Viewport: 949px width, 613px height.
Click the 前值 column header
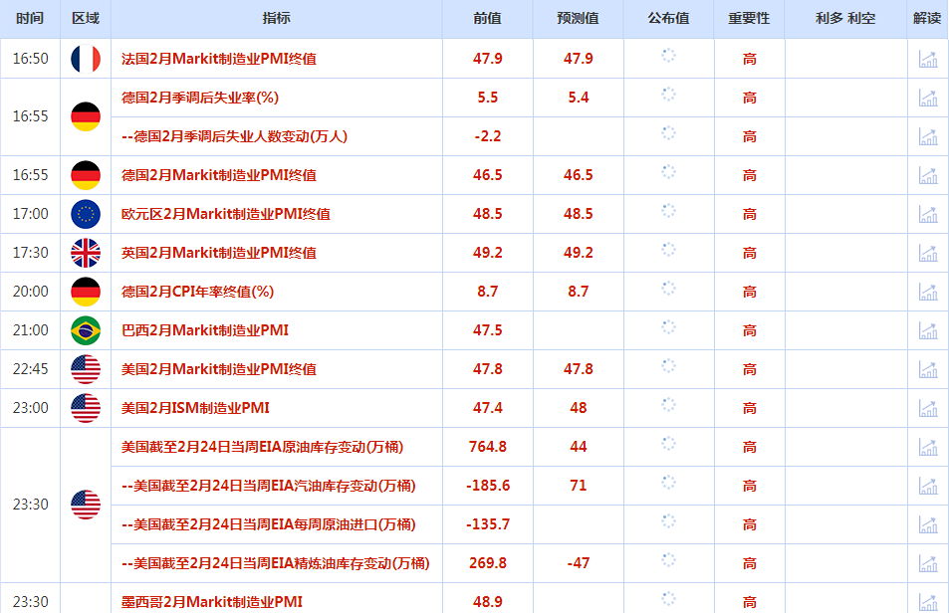point(487,18)
